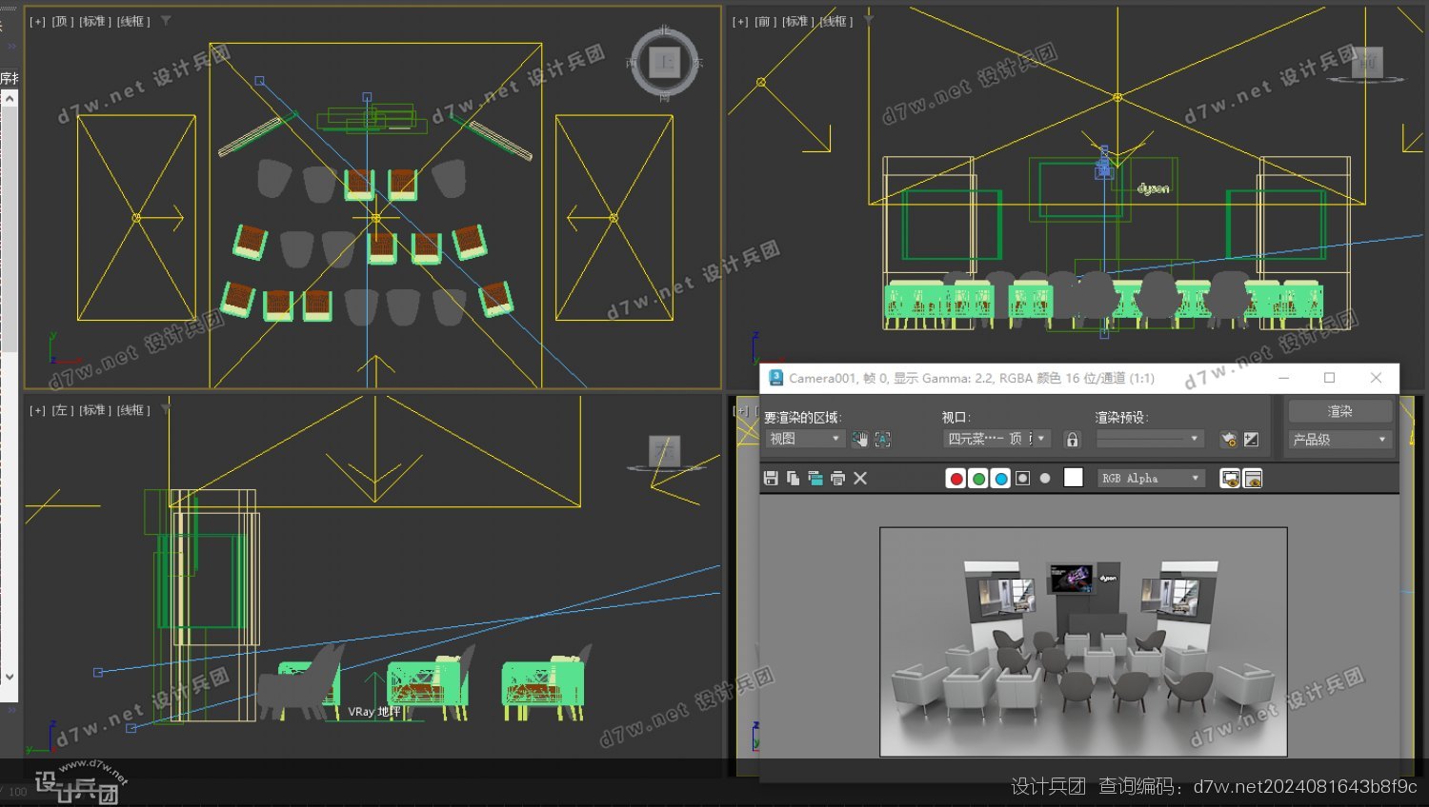Open front viewport [线框] menu
Viewport: 1429px width, 807px height.
click(836, 21)
